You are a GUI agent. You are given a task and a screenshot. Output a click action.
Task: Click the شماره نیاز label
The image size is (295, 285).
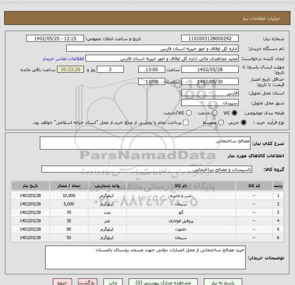click(x=273, y=39)
